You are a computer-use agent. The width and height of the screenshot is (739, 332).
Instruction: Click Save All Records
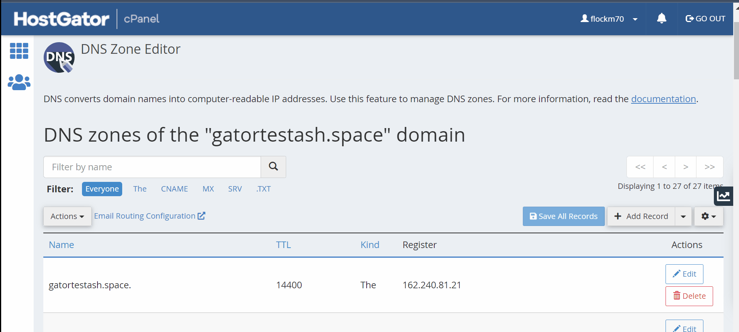point(563,216)
